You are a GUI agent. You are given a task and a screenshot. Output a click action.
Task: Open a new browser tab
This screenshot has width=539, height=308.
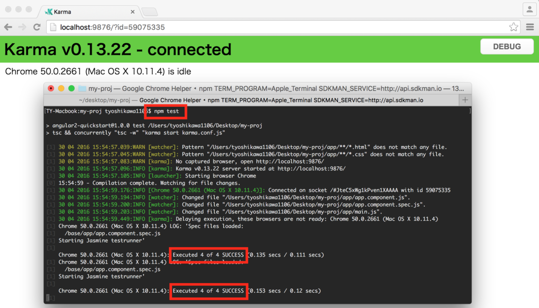coord(150,12)
